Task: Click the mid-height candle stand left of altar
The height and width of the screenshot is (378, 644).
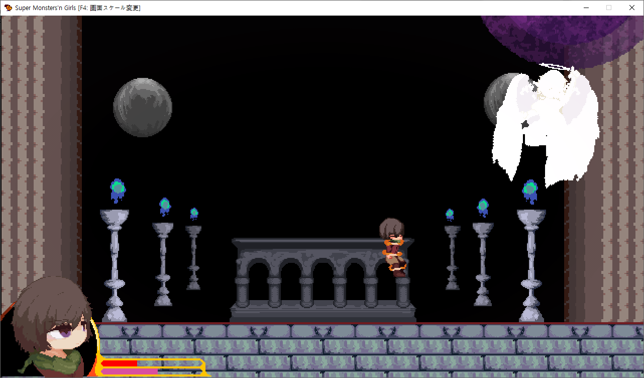Action: click(163, 264)
